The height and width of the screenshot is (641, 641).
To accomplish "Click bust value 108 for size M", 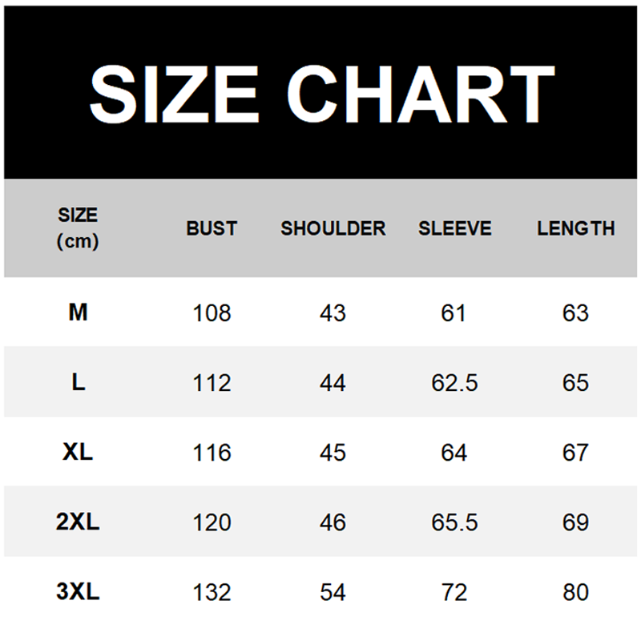I will pos(212,312).
